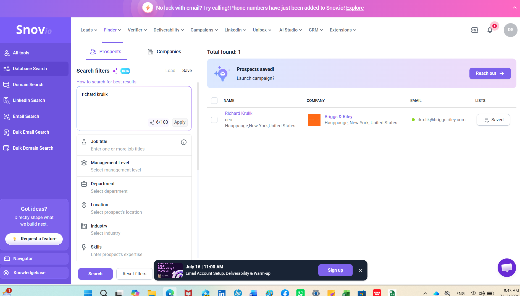This screenshot has height=296, width=520.
Task: Click the Reset filters button
Action: tap(135, 274)
